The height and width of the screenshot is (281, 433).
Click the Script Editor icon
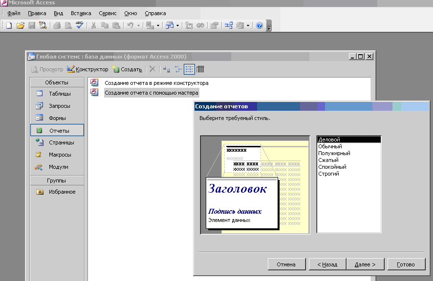pos(200,26)
